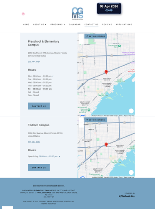
Task: Go to the Home page
Action: click(x=26, y=24)
